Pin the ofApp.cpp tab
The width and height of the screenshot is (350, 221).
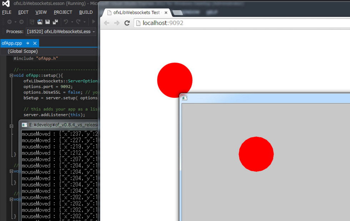point(28,43)
